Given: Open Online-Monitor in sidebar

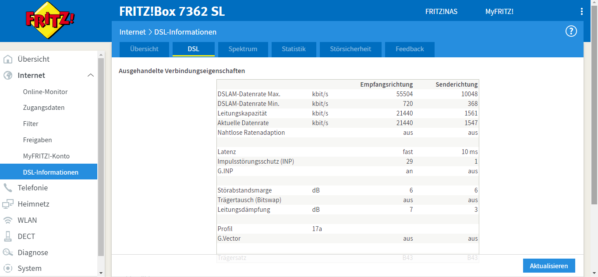Looking at the screenshot, I should click(x=45, y=92).
